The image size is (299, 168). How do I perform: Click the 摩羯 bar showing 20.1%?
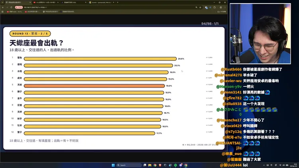point(98,66)
